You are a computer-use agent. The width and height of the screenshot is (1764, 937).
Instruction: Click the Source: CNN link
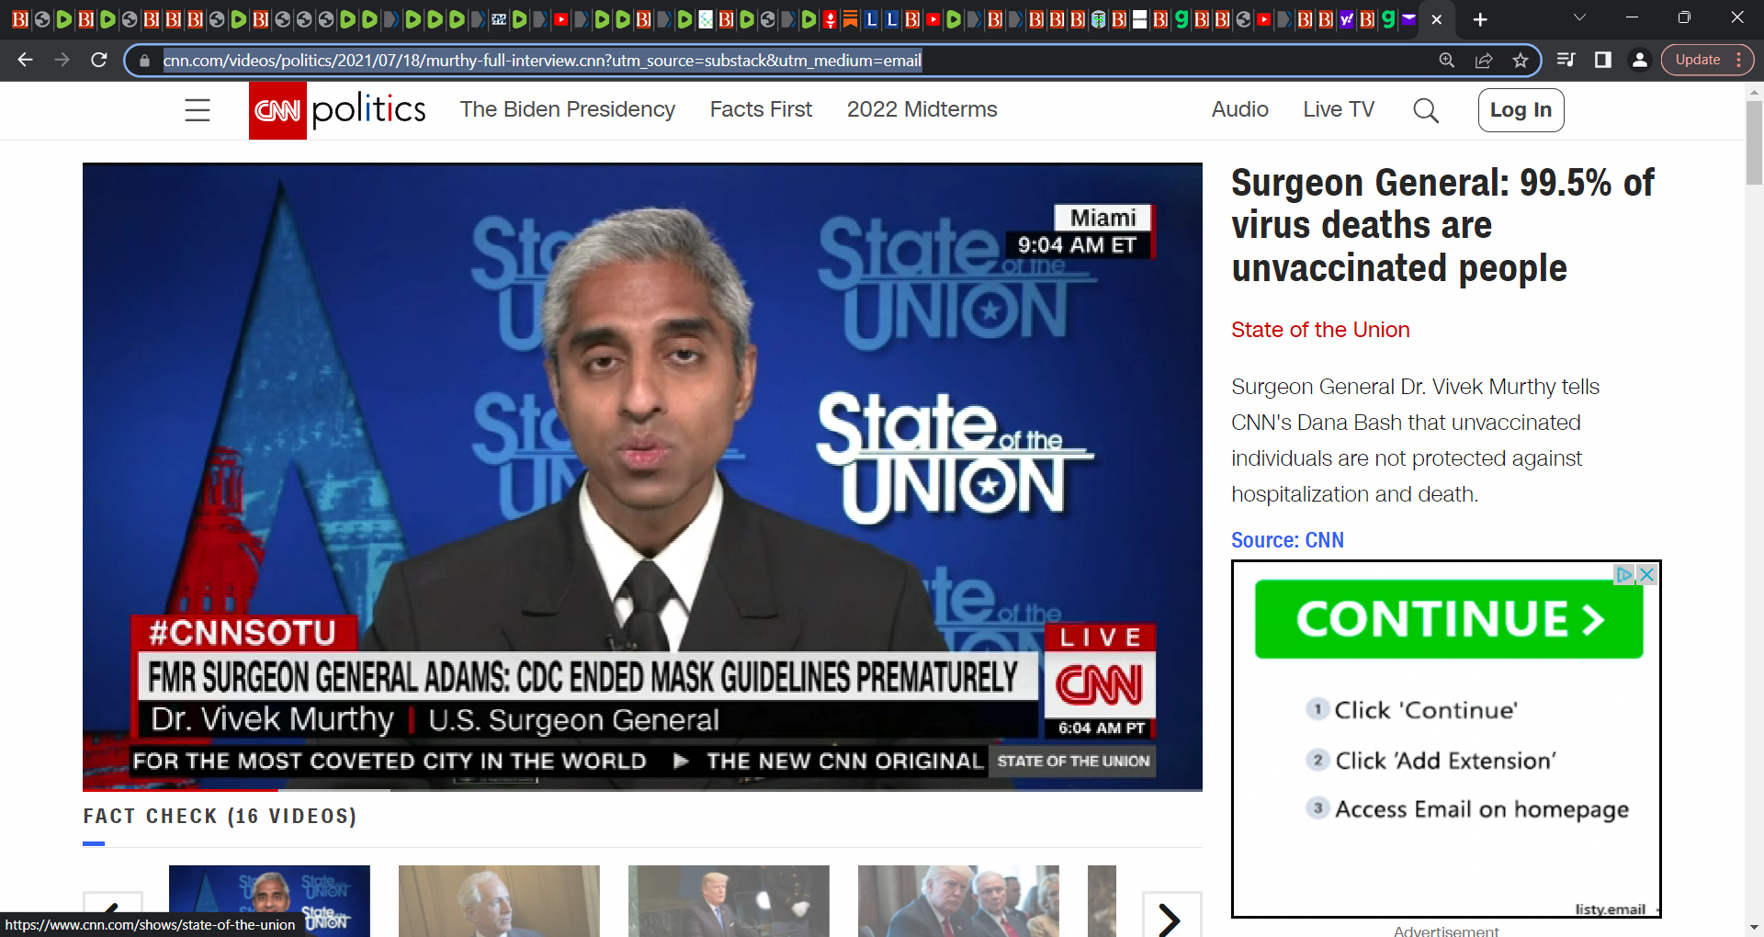pos(1287,540)
